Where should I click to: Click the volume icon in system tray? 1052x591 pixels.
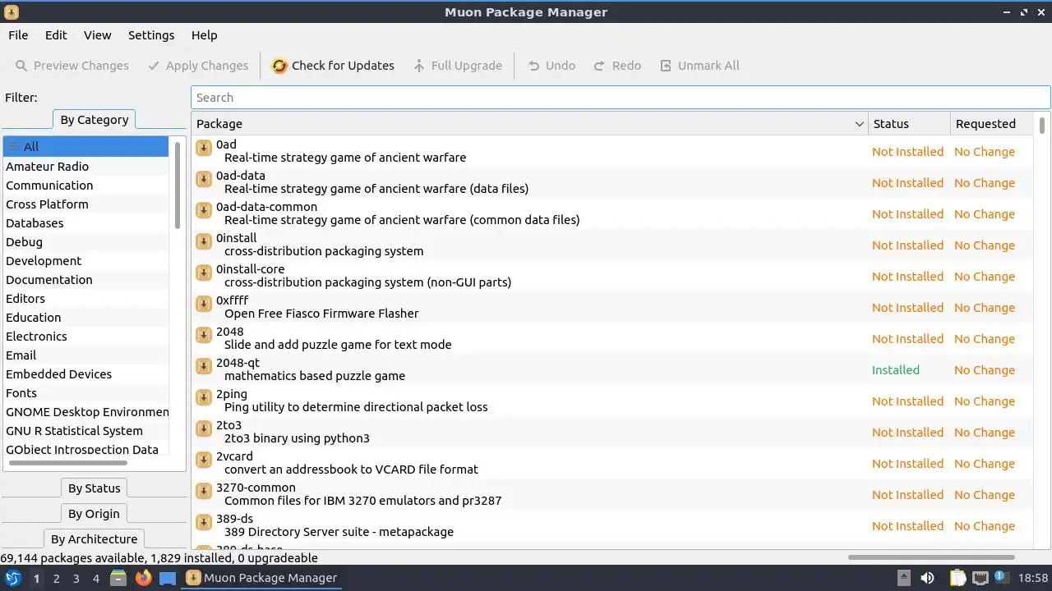pyautogui.click(x=927, y=578)
